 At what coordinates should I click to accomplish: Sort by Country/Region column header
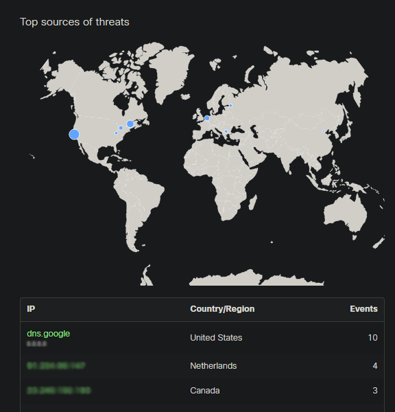pos(222,309)
